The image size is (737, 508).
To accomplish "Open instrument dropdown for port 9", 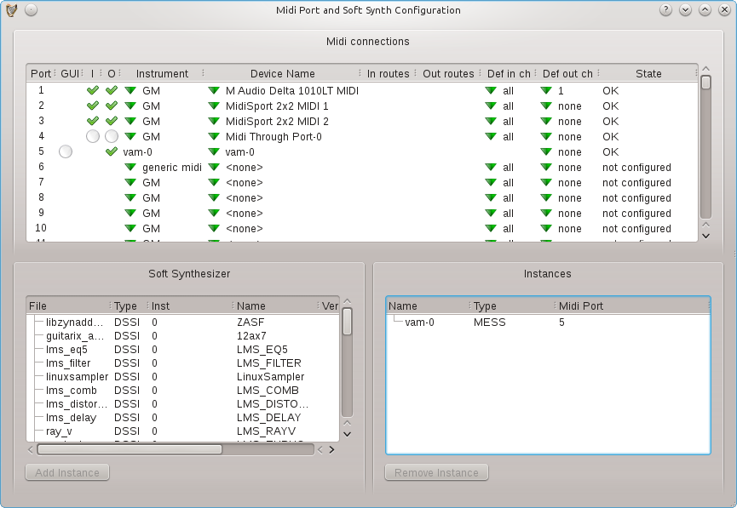I will [x=130, y=213].
